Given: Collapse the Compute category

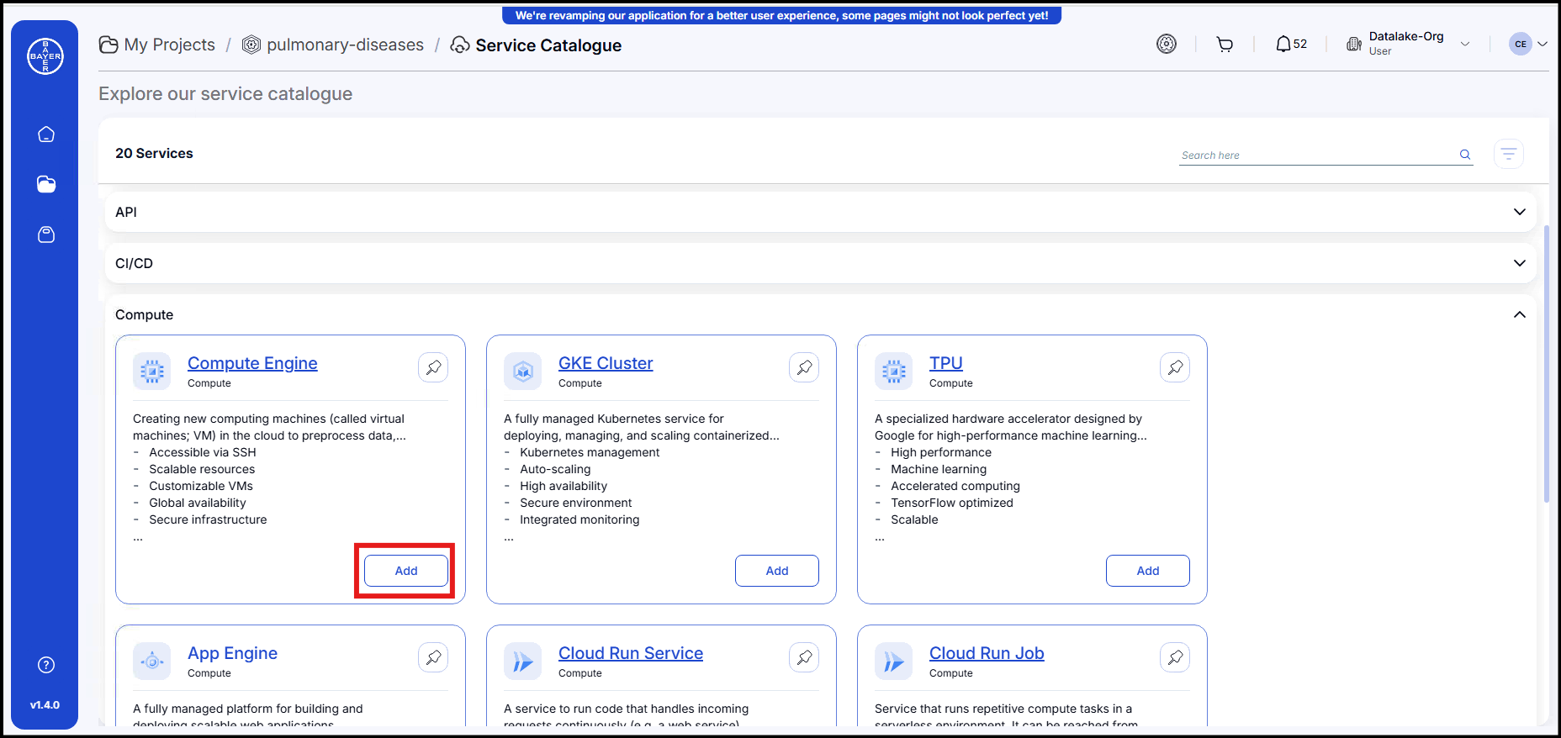Looking at the screenshot, I should click(1519, 314).
